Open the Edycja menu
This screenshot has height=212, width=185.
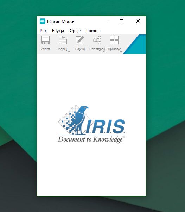pos(58,31)
